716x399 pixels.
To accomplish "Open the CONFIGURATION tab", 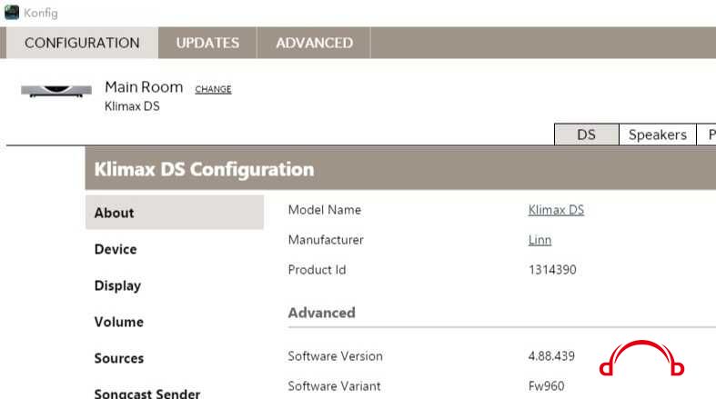I will pos(82,43).
